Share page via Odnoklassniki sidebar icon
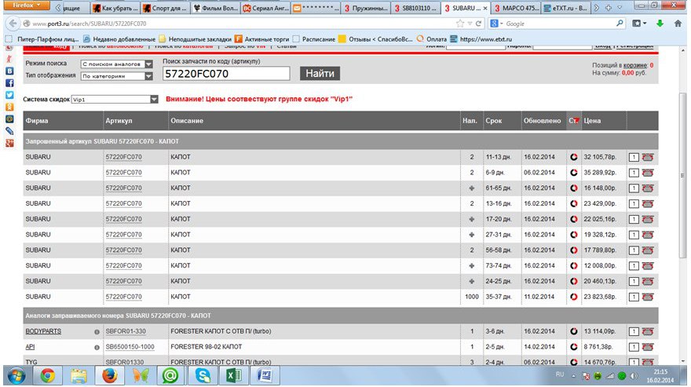 tap(9, 107)
